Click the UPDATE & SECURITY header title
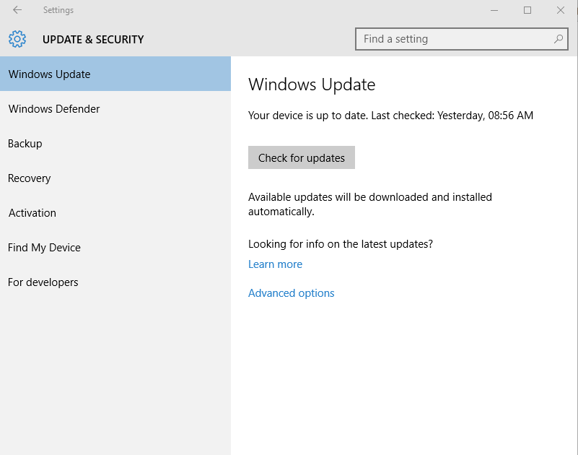578x455 pixels. click(93, 40)
